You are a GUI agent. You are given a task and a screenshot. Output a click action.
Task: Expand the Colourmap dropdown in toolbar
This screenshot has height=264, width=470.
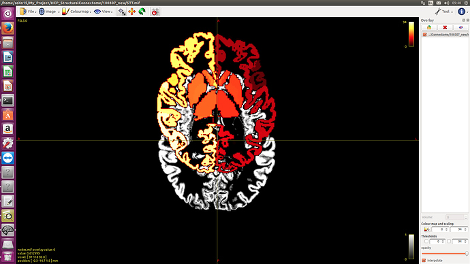click(x=77, y=12)
